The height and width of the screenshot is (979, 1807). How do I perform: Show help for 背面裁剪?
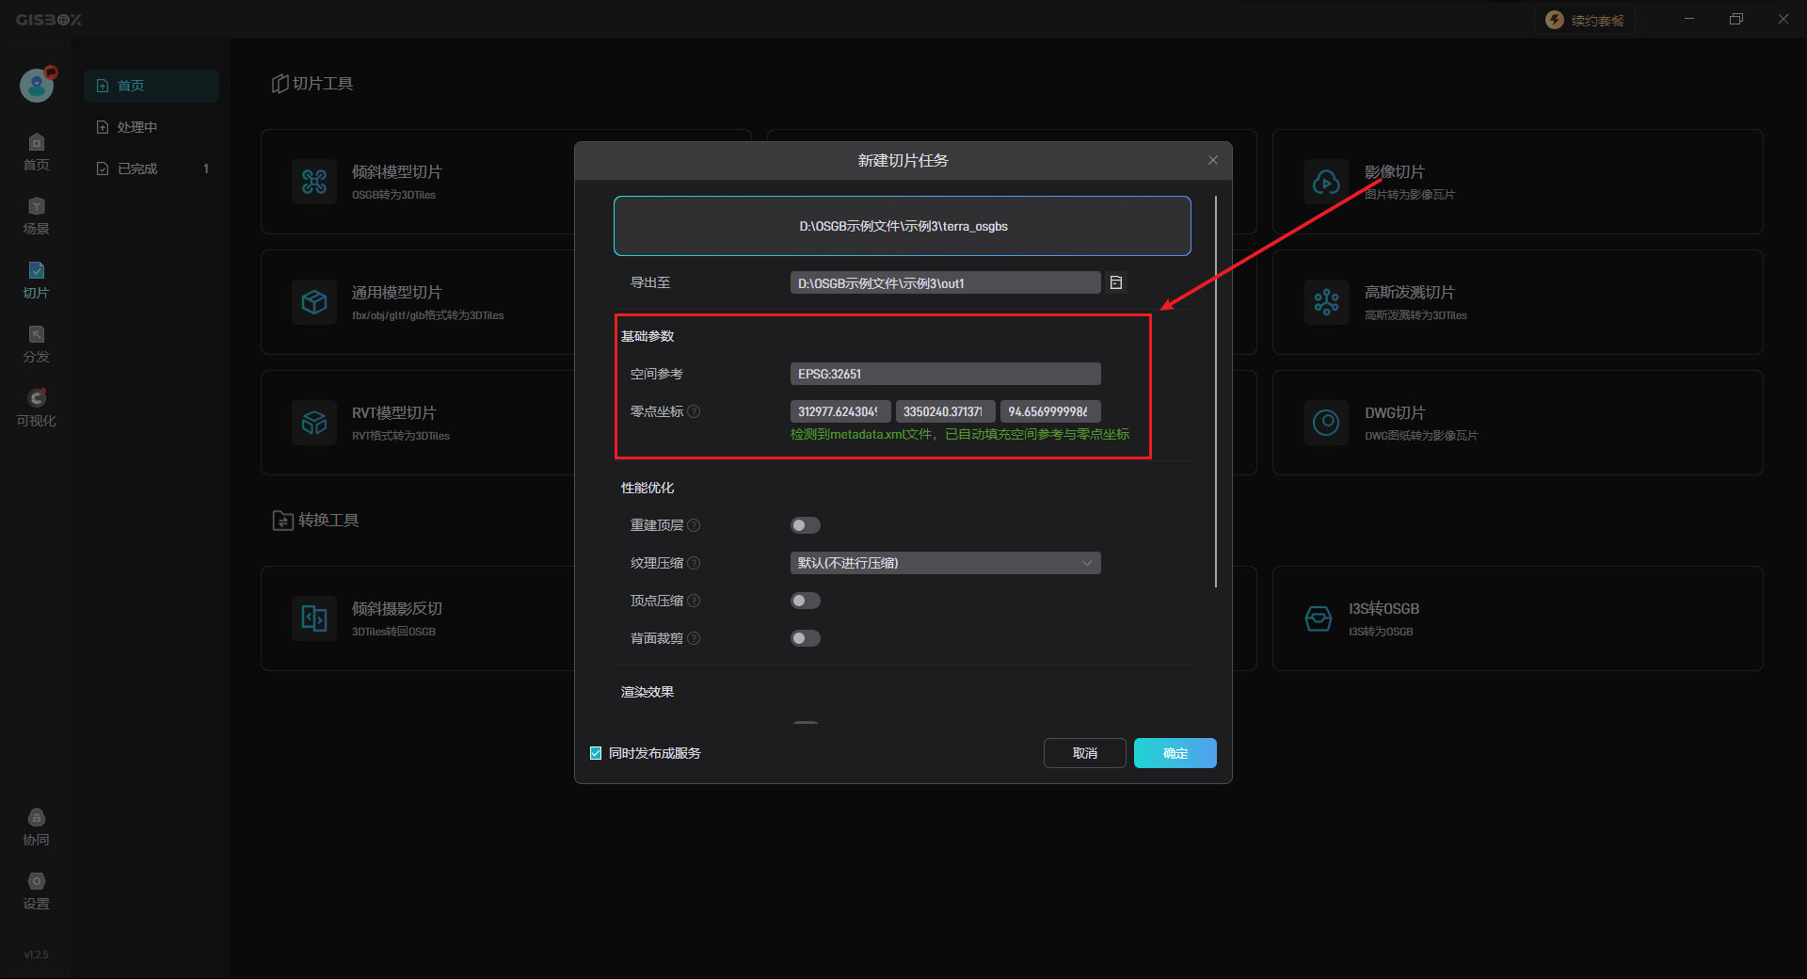(x=694, y=638)
